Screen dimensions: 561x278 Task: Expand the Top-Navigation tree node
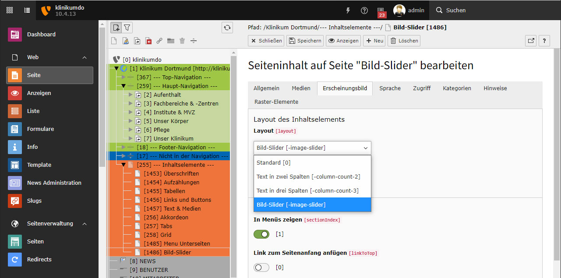tap(123, 77)
